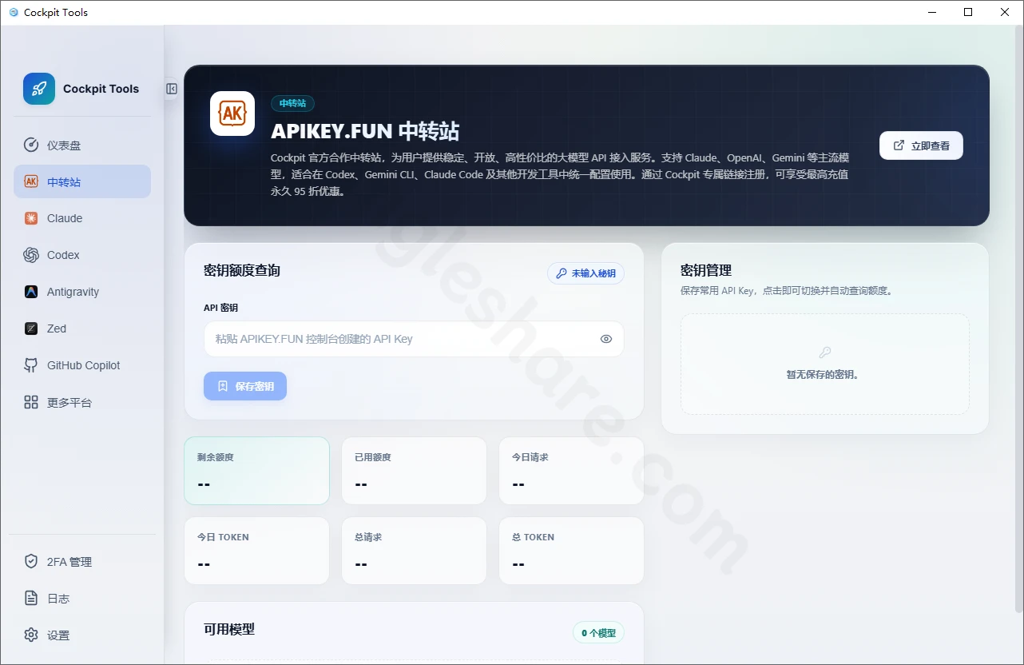Click the GitHub Copilot cat icon
The height and width of the screenshot is (665, 1024).
[x=31, y=365]
